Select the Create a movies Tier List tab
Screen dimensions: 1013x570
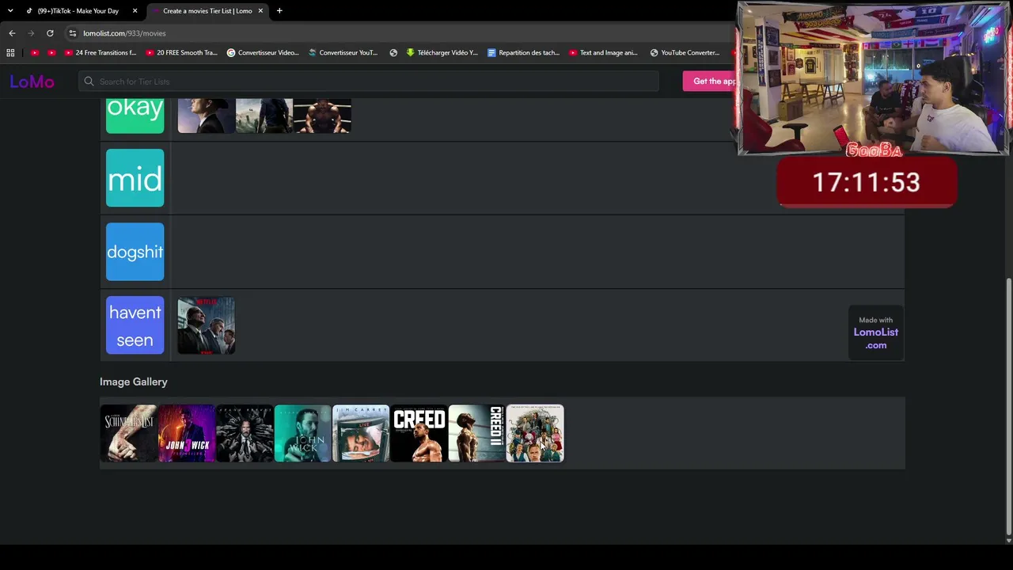coord(207,11)
